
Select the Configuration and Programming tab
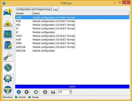34,9
